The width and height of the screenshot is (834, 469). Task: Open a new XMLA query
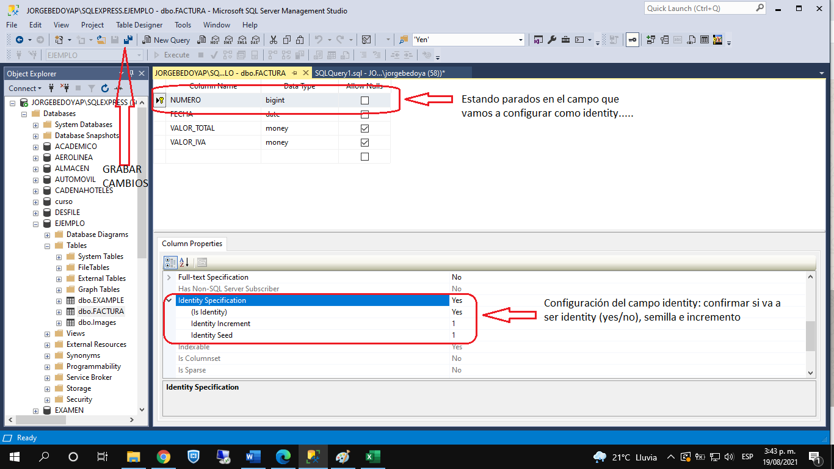pos(242,40)
